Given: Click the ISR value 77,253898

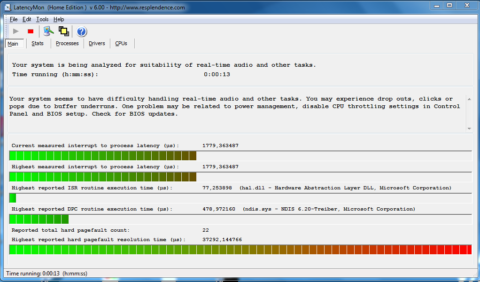Looking at the screenshot, I should (217, 188).
